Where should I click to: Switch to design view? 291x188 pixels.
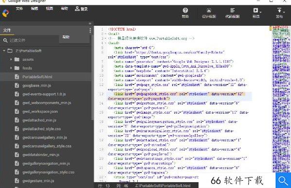(209, 13)
